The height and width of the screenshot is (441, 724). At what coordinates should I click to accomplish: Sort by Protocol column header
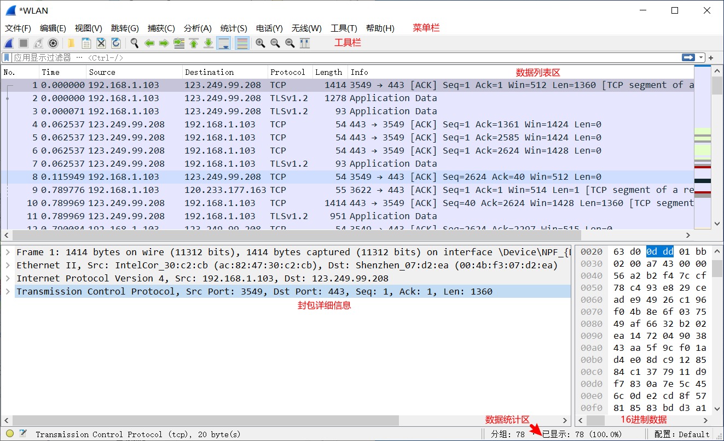[x=290, y=72]
